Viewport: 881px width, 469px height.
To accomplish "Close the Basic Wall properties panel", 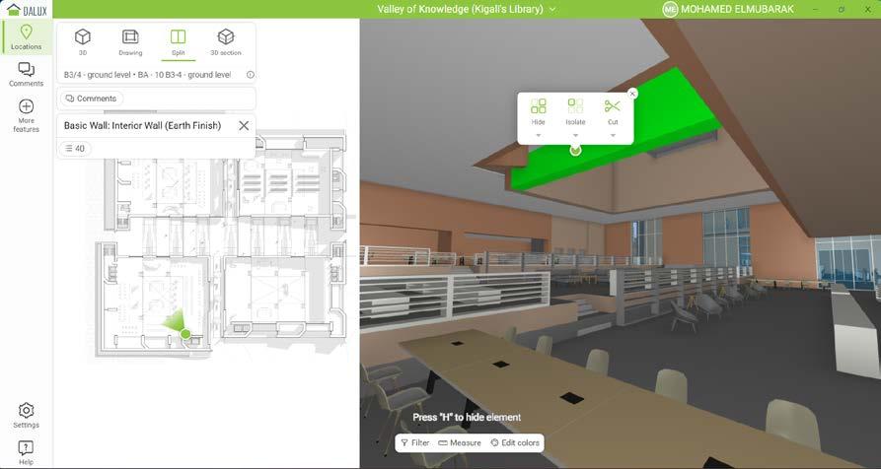I will coord(244,126).
